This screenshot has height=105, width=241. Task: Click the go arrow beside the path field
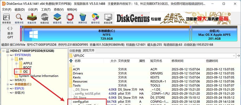coord(238,56)
